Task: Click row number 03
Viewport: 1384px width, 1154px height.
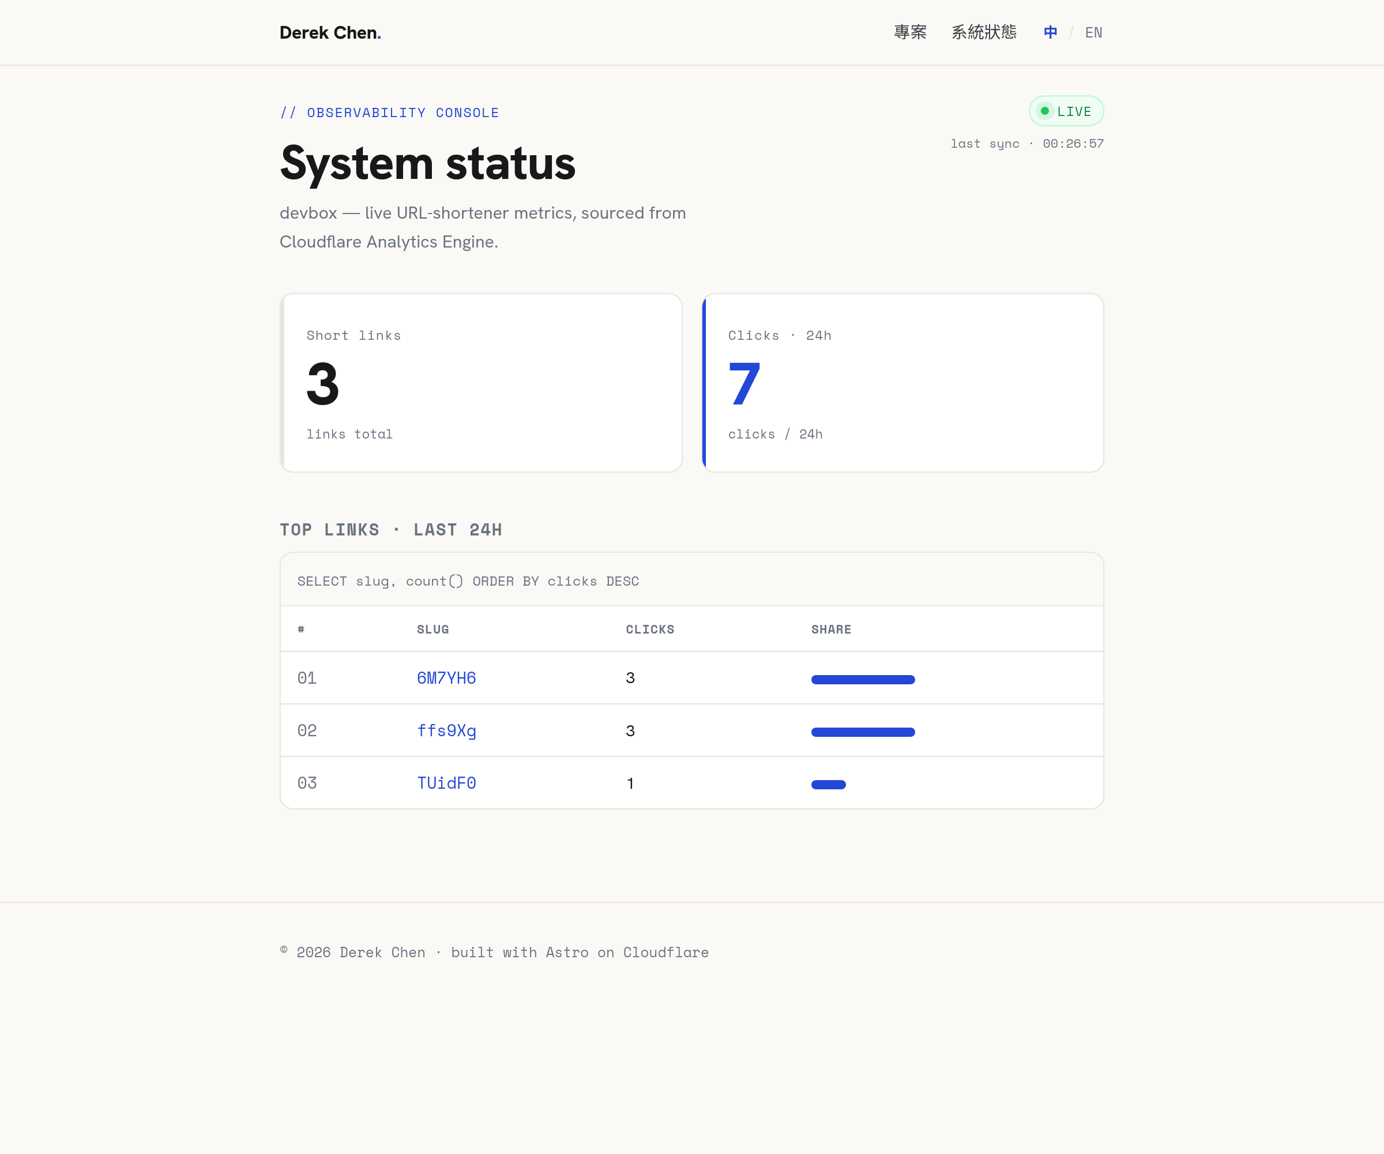Action: (307, 783)
